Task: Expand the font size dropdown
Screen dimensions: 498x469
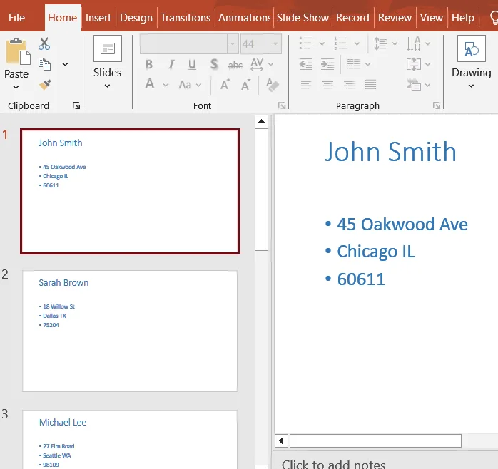Action: 275,43
